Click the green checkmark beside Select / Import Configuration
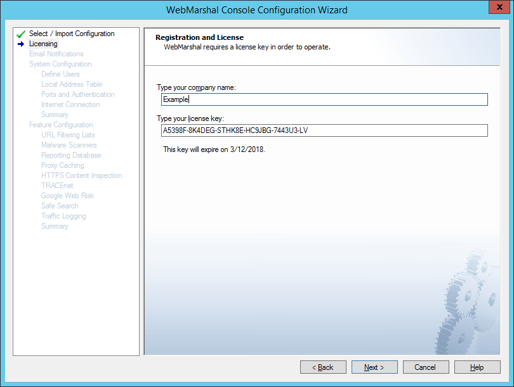The height and width of the screenshot is (387, 514). click(x=21, y=34)
